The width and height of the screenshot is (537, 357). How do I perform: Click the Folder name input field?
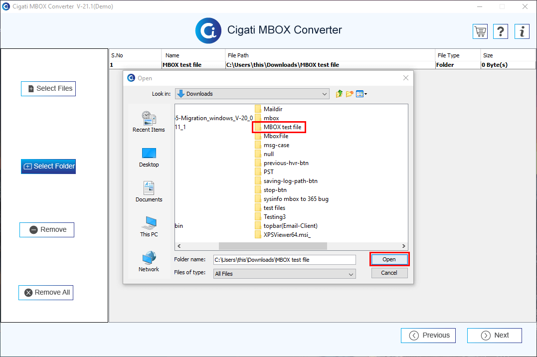(285, 260)
